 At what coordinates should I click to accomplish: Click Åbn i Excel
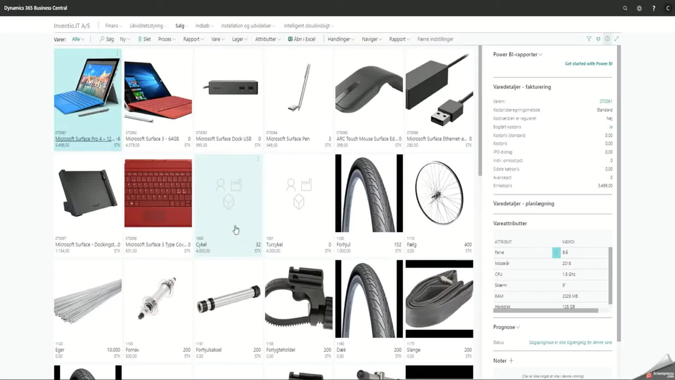[x=302, y=39]
